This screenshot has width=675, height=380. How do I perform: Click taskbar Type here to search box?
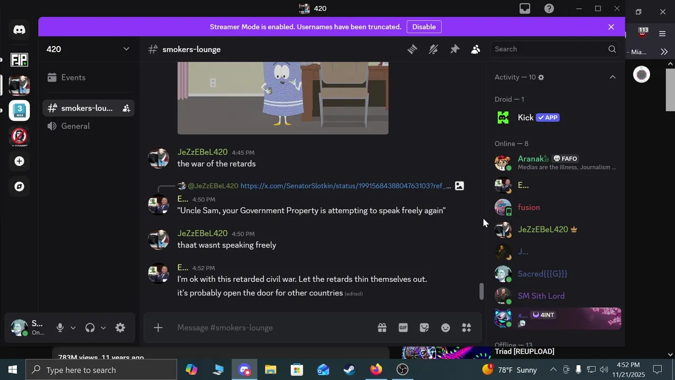(x=101, y=370)
